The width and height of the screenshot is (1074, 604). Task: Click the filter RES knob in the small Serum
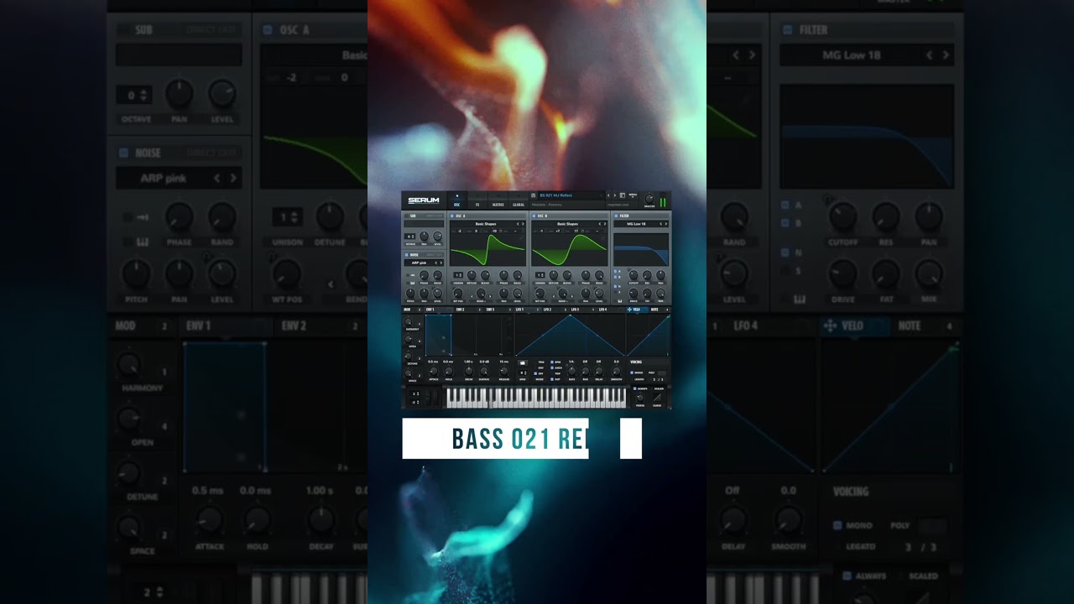(647, 275)
